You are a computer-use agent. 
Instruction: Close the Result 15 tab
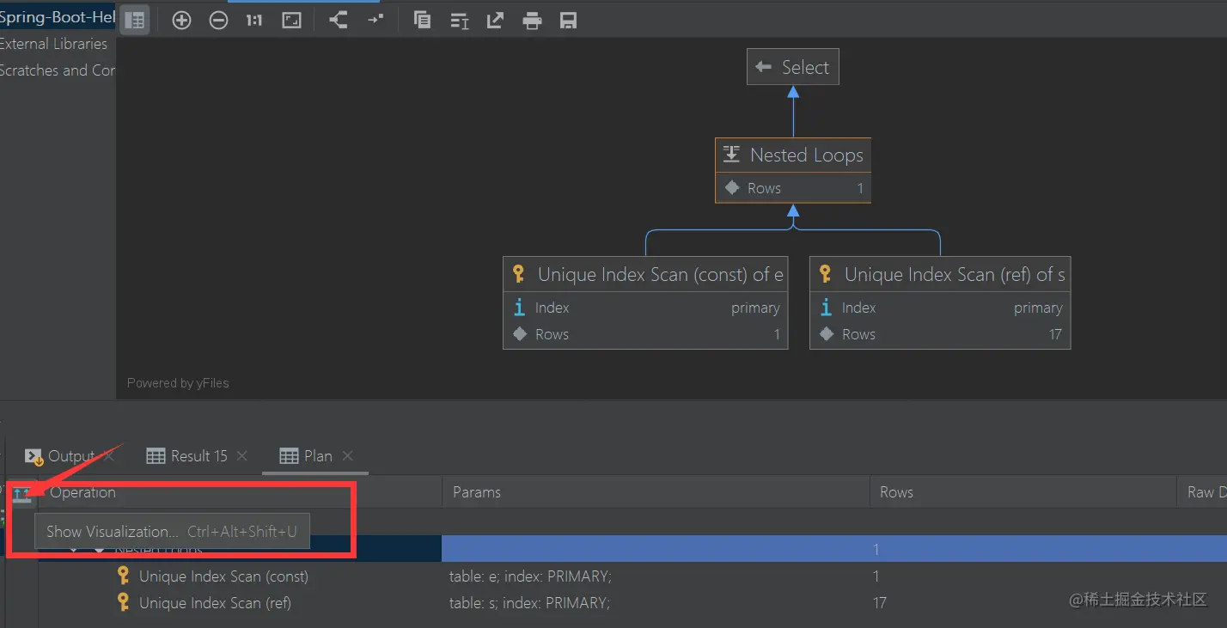(242, 456)
